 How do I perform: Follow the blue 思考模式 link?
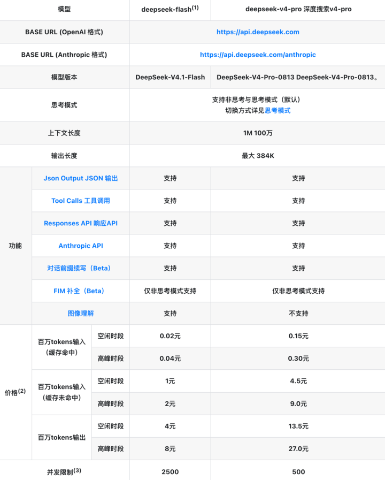(x=278, y=111)
